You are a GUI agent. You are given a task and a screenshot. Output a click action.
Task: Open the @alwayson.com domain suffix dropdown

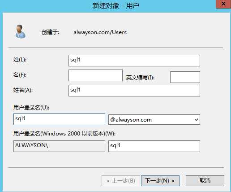click(154, 119)
